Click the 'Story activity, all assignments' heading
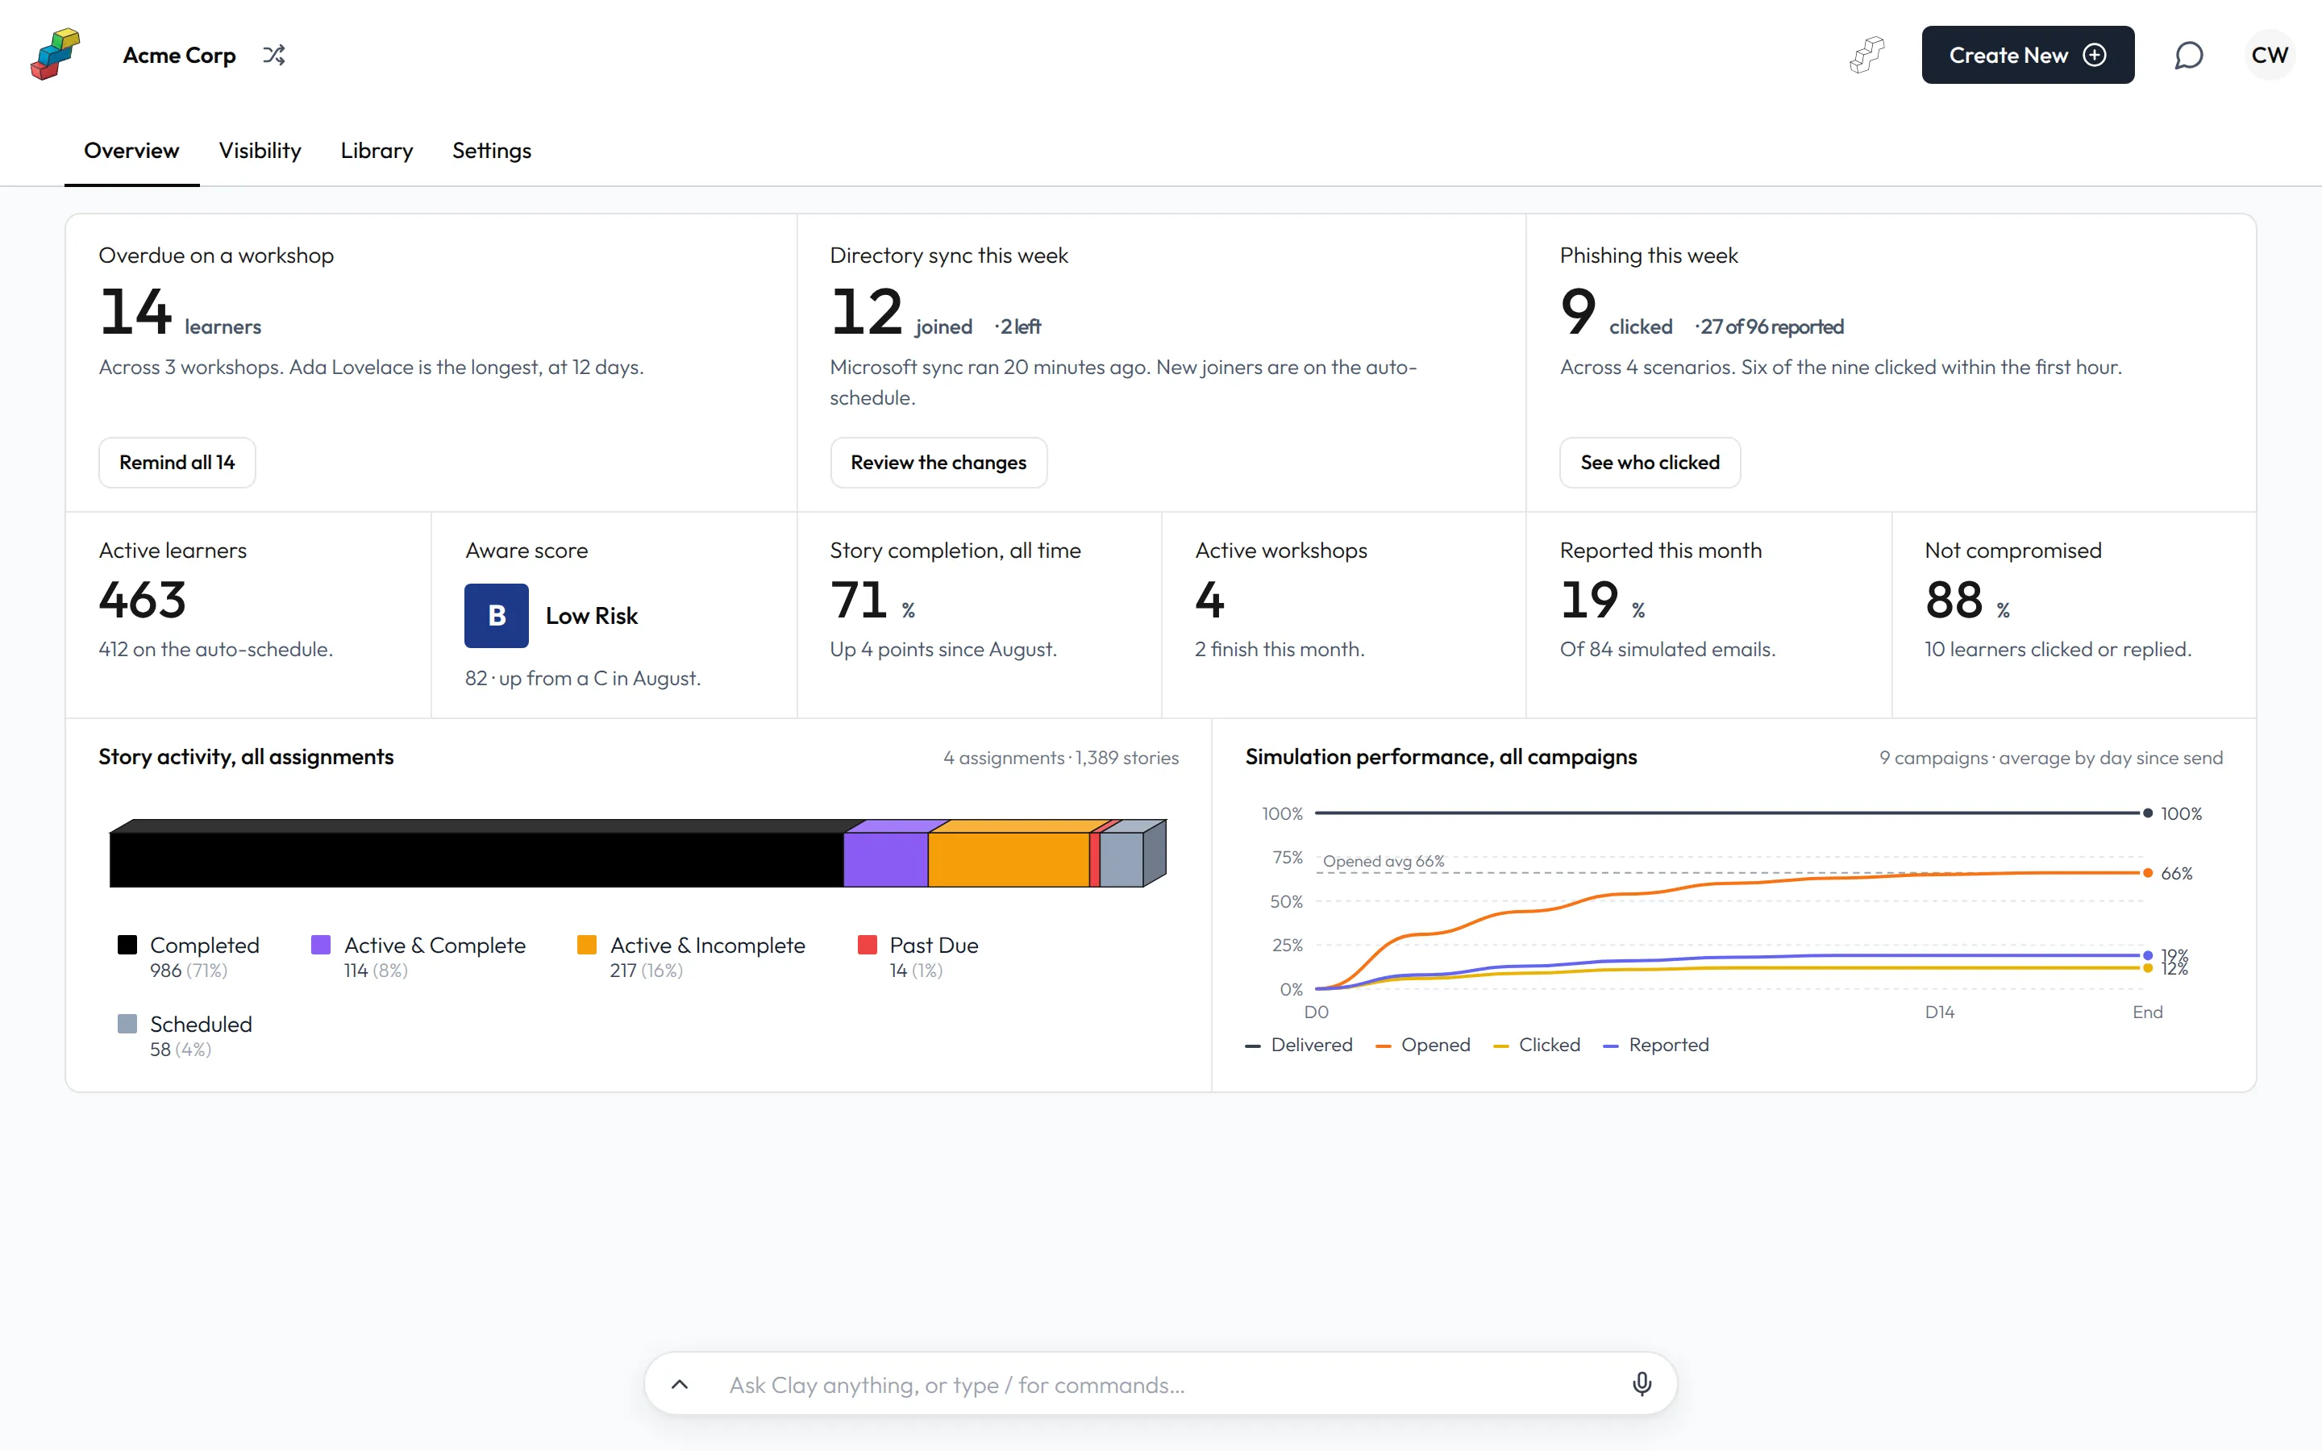 click(x=246, y=756)
